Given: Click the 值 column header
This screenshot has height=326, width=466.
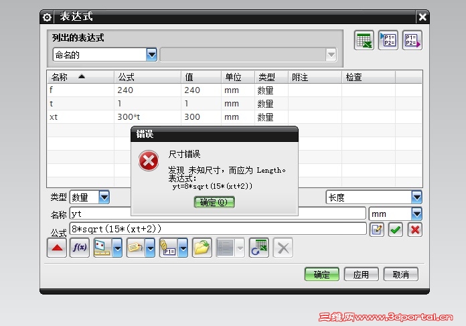Looking at the screenshot, I should [x=202, y=77].
